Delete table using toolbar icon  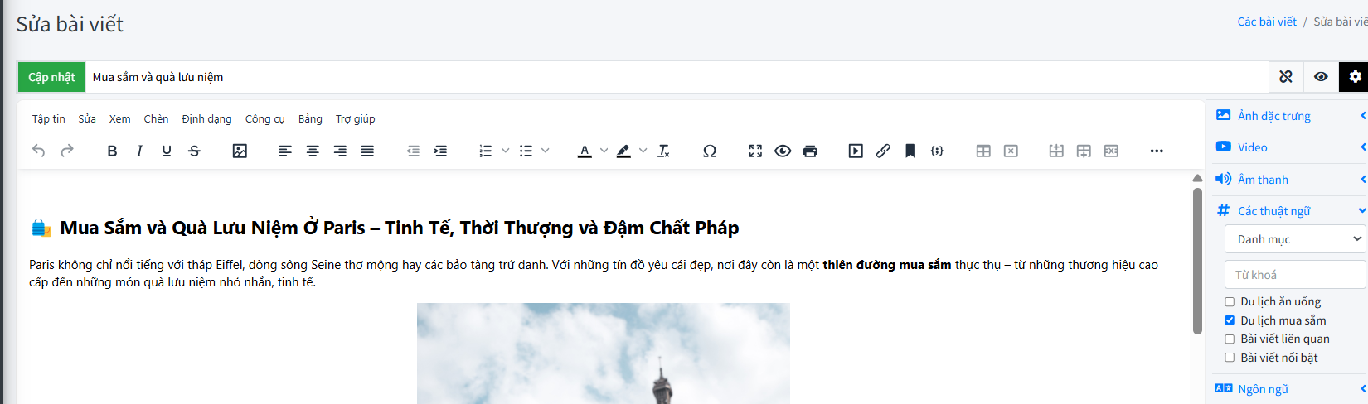(1011, 151)
